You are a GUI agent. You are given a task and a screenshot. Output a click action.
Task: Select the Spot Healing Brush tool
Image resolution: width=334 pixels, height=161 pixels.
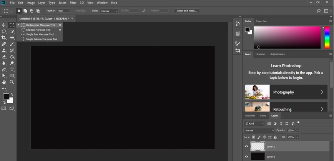click(x=3, y=44)
